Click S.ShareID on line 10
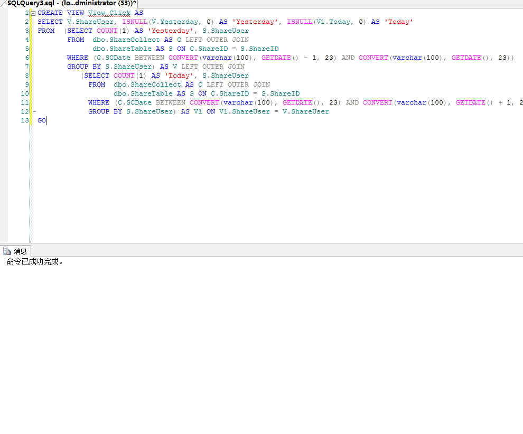523x434 pixels. pyautogui.click(x=281, y=94)
